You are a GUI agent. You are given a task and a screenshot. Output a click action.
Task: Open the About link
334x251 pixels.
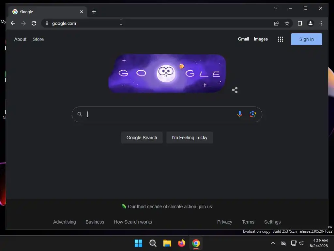[20, 39]
